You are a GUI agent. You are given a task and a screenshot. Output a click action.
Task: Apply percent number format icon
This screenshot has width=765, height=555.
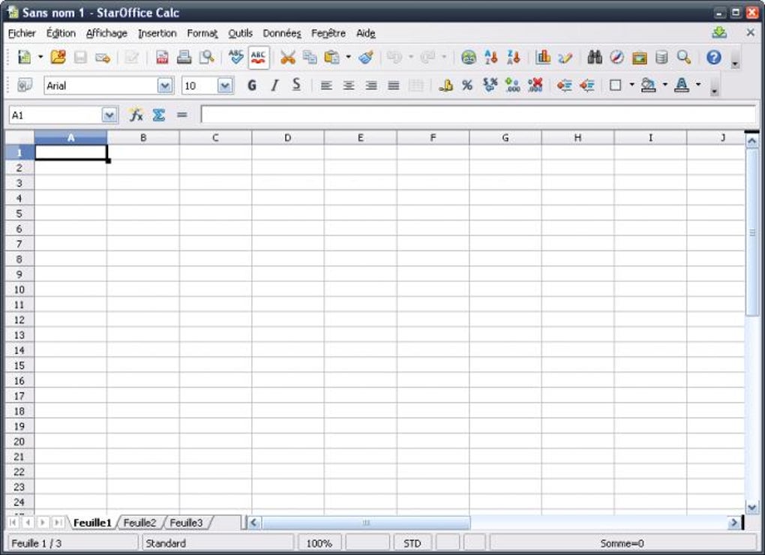[467, 85]
